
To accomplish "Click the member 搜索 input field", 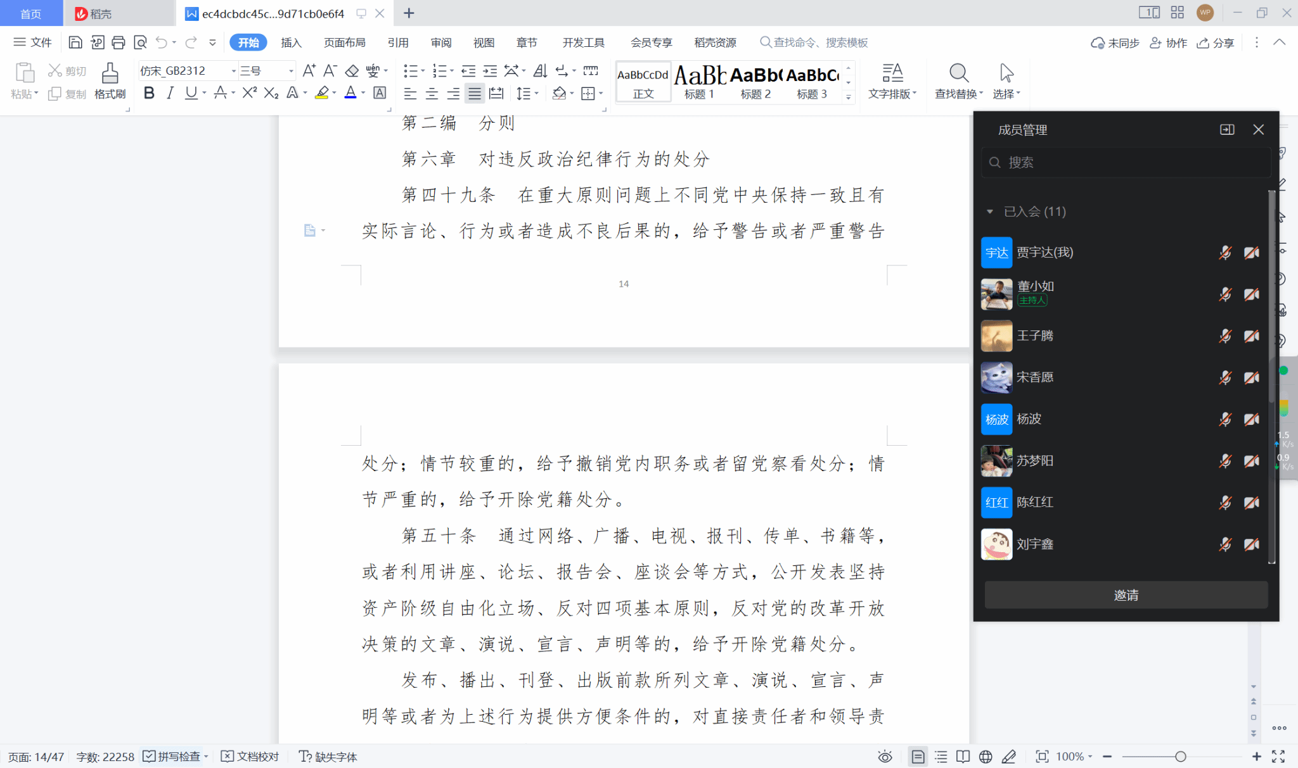I will (x=1126, y=162).
